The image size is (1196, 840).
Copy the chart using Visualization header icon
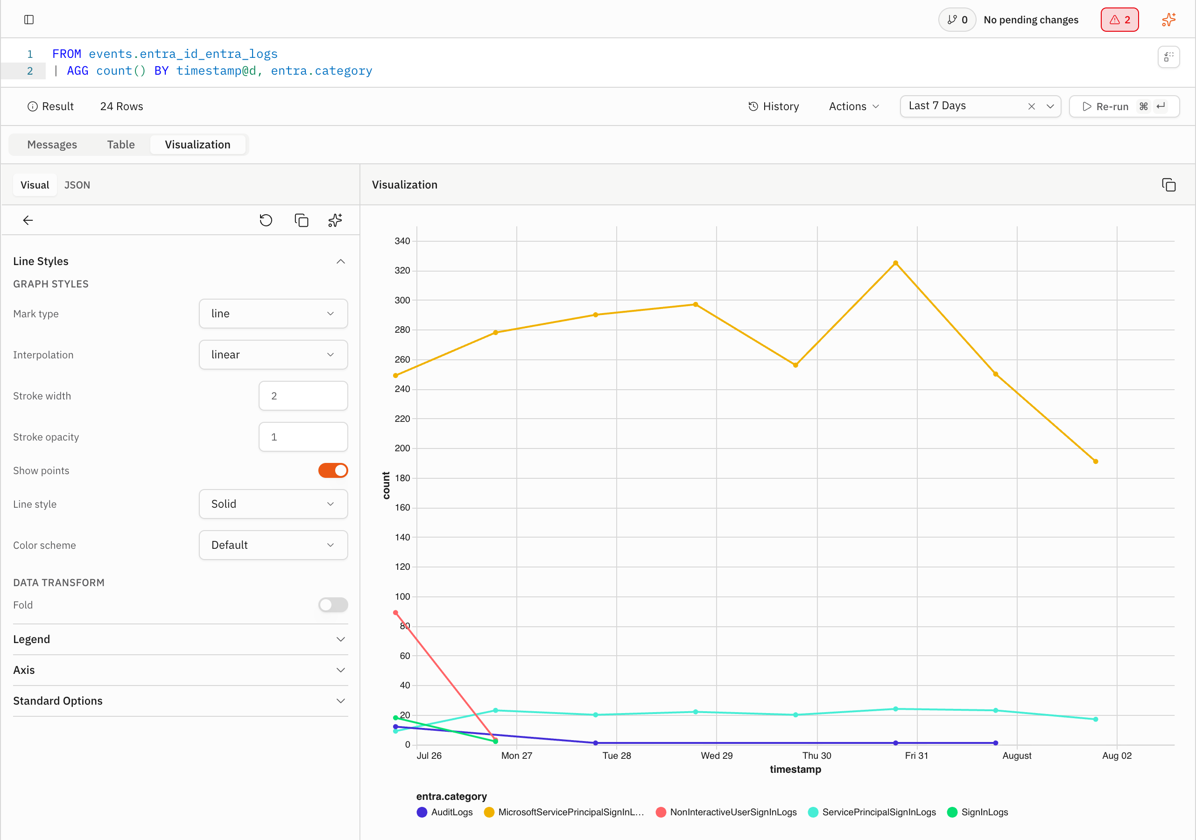pos(1168,185)
